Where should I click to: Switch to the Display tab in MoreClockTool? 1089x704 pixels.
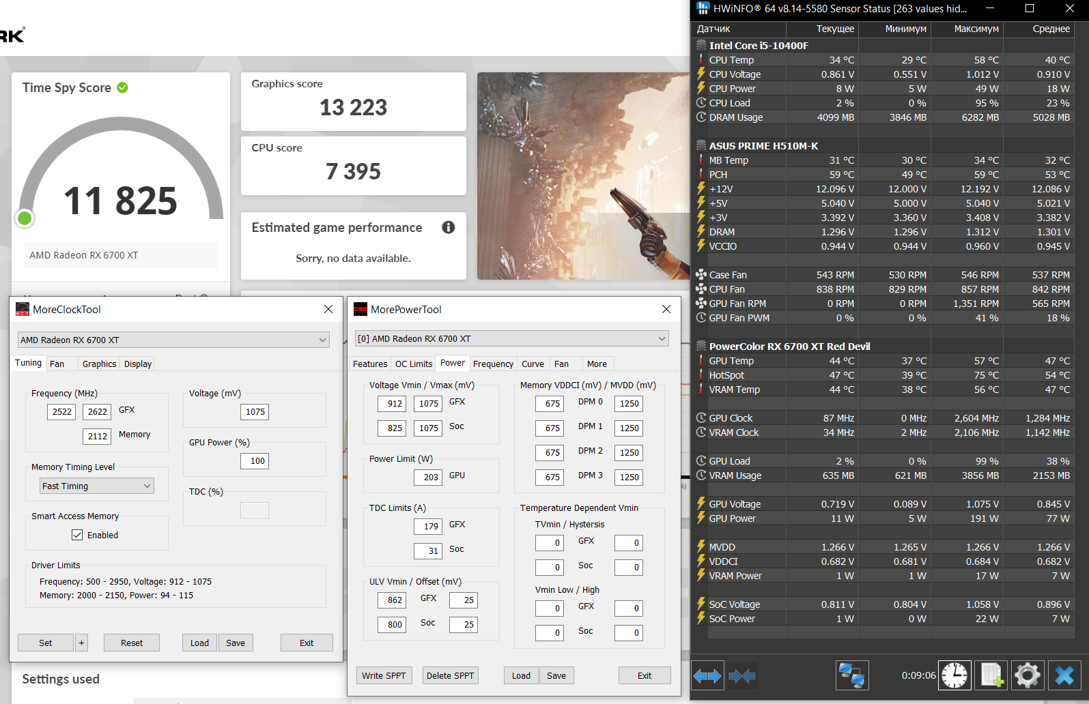pyautogui.click(x=138, y=364)
